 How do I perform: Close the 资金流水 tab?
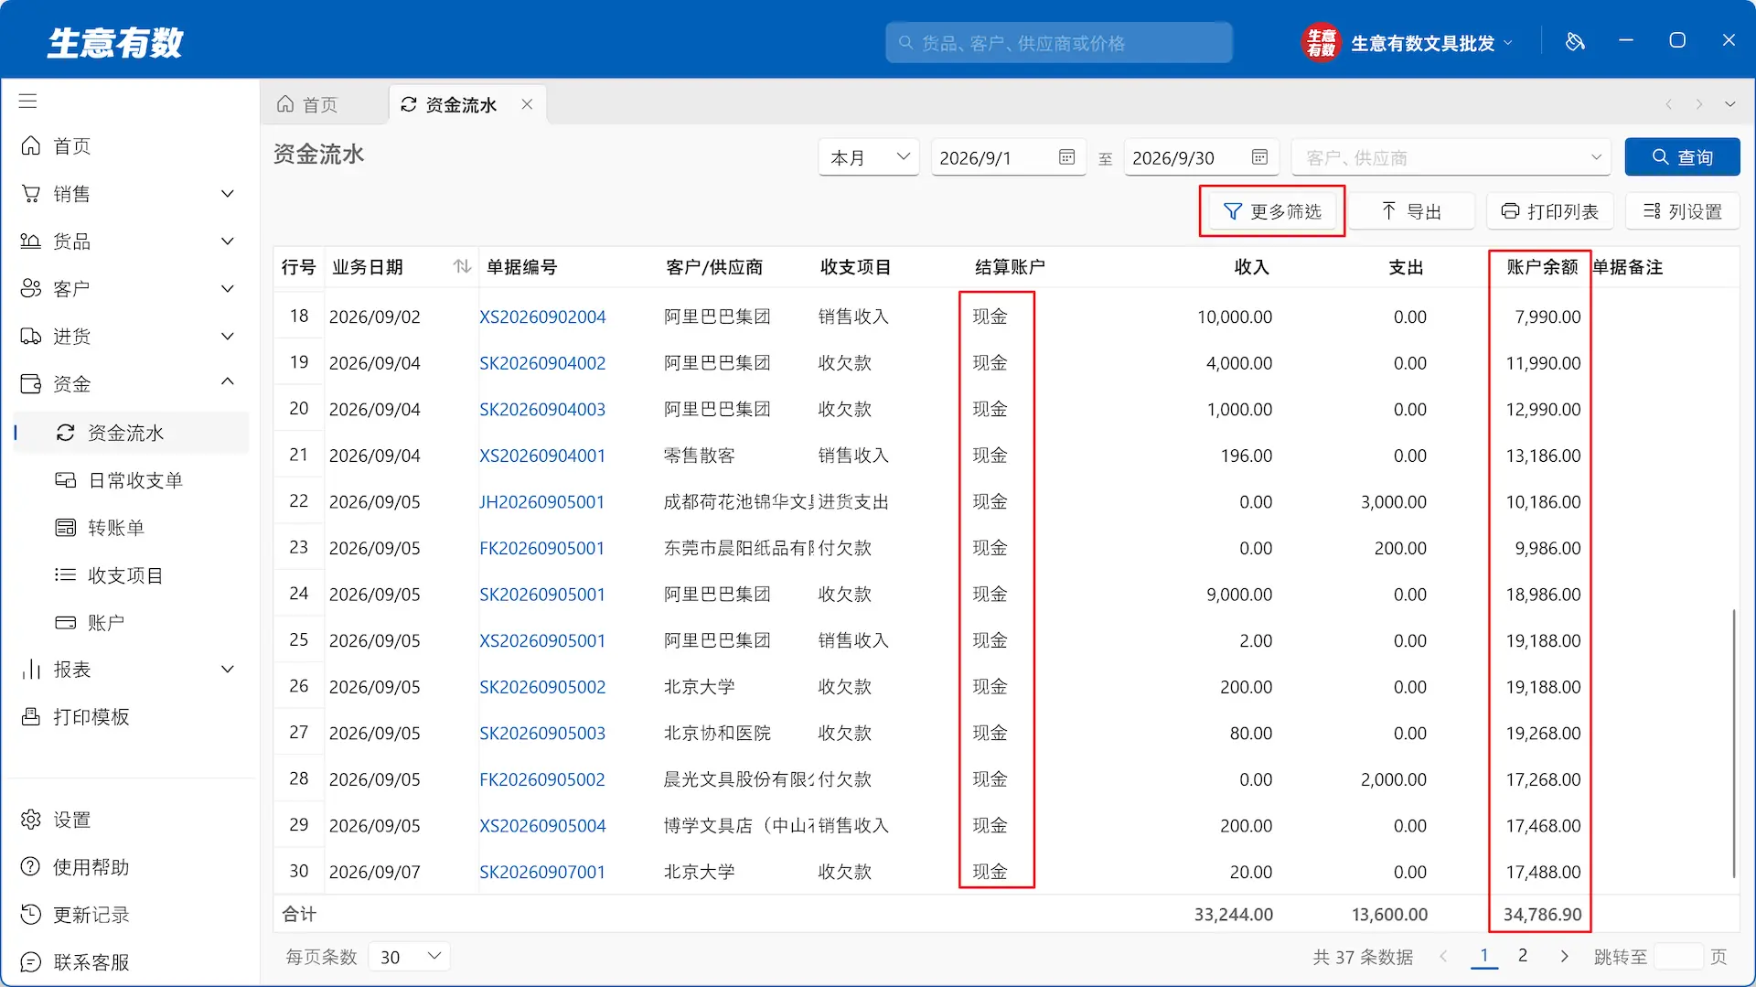pyautogui.click(x=527, y=104)
